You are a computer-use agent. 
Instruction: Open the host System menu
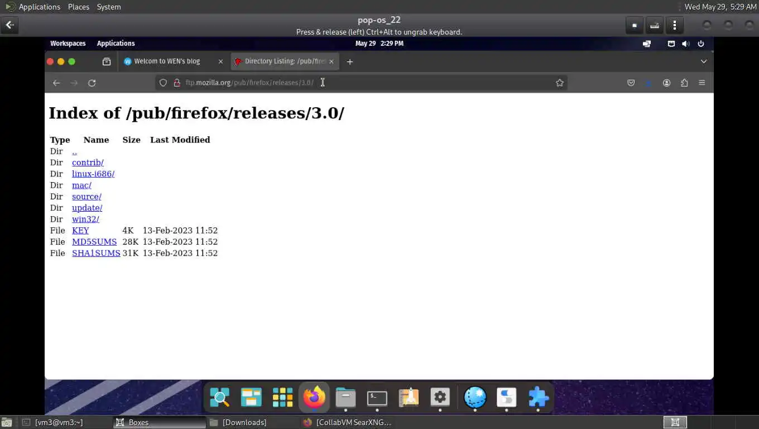point(109,7)
